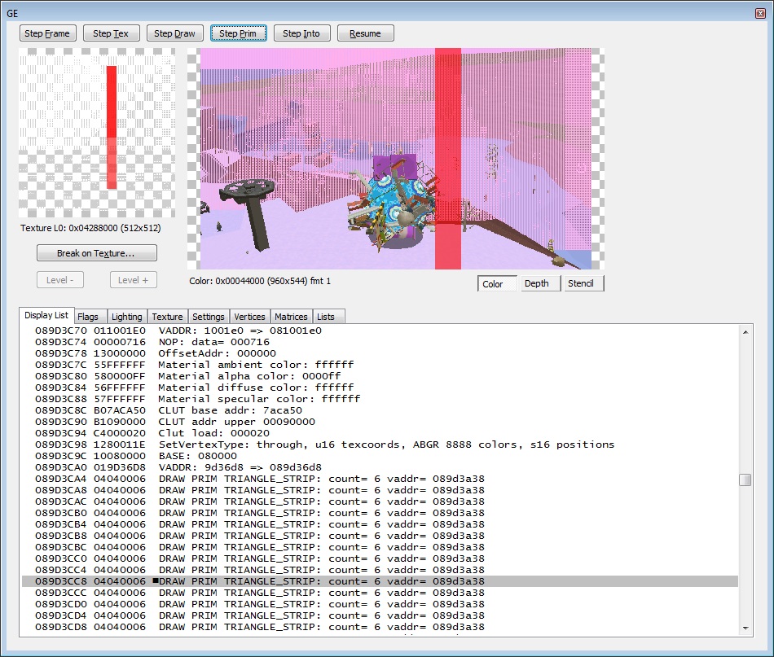Switch preview to Stencil buffer
The height and width of the screenshot is (657, 774).
(x=581, y=283)
